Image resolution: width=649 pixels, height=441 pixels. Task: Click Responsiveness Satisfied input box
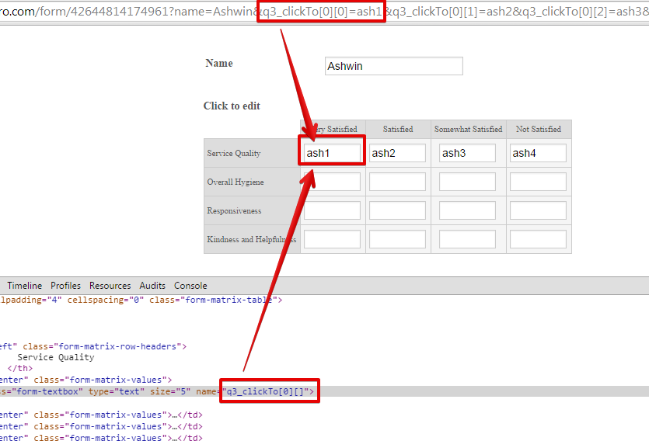coord(397,210)
